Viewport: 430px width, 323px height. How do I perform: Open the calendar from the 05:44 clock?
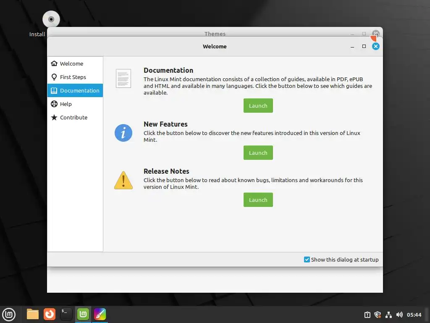click(x=414, y=315)
